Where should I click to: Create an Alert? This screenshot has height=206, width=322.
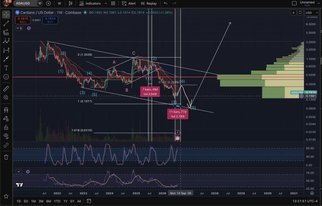pos(129,3)
